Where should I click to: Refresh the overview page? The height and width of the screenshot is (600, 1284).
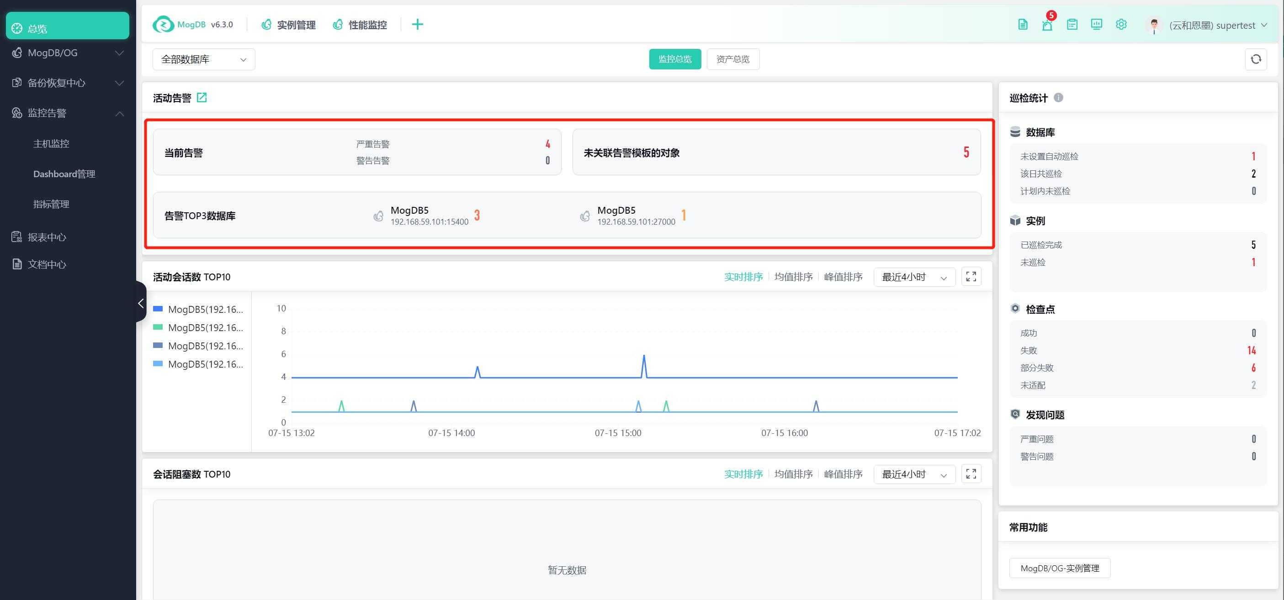point(1256,59)
